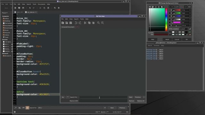205x115 pixels.
Task: Toggle highlighted wrap-around button in css editor search
Action: click(27, 108)
